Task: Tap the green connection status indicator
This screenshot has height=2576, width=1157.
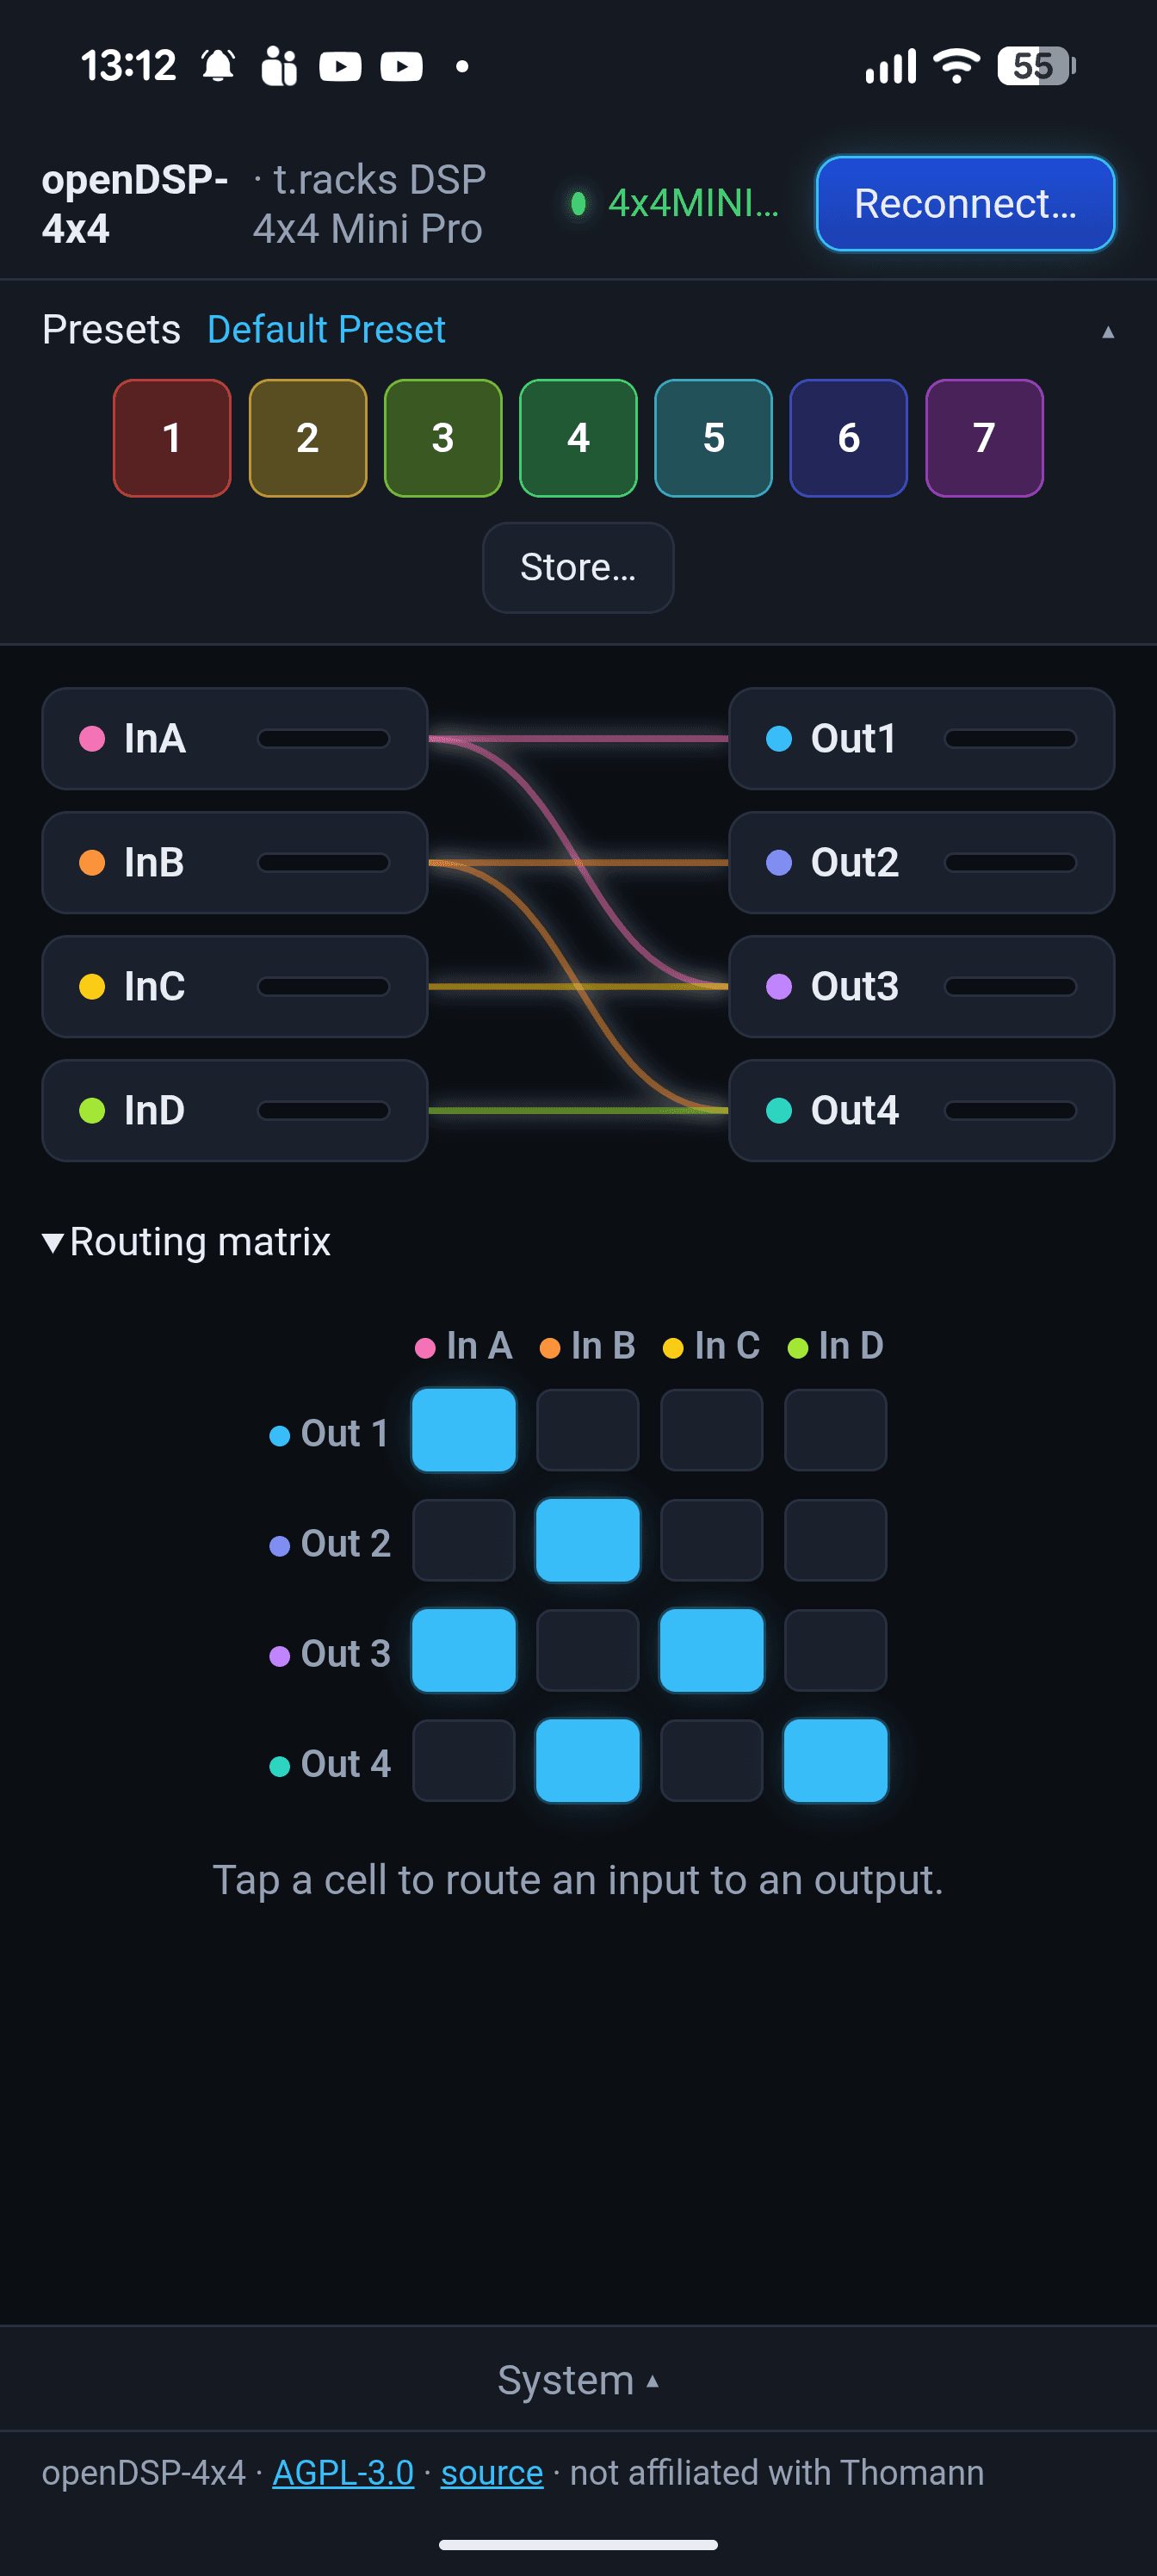Action: (x=578, y=204)
